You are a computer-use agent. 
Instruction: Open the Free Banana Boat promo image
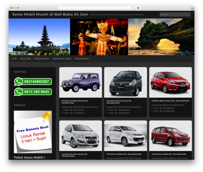[x=33, y=132]
